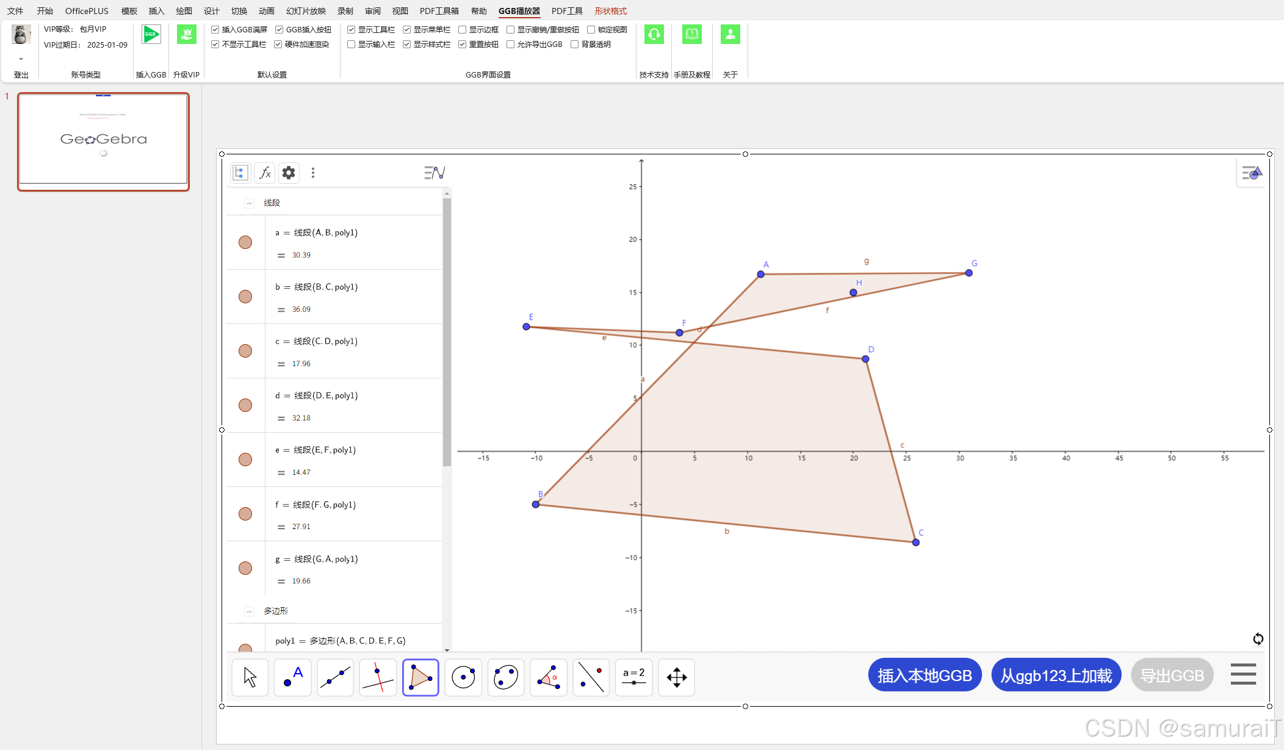Click the Insert GGB ribbon icon
Screen dimensions: 1284x750
pos(151,35)
